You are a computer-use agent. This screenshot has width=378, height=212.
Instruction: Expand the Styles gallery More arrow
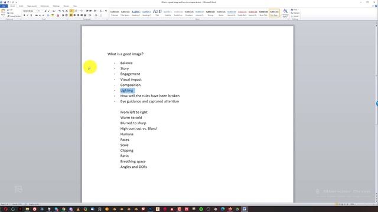point(281,16)
